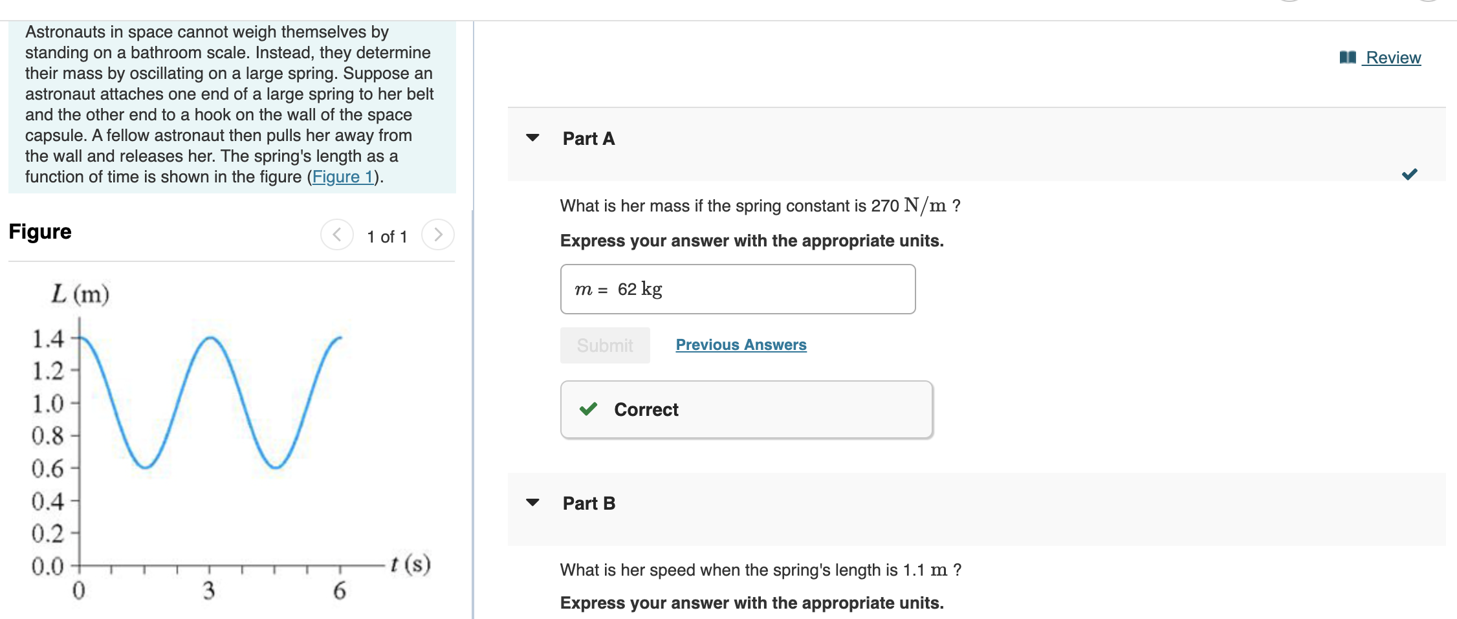
Task: Go to next figure arrow
Action: pyautogui.click(x=438, y=234)
